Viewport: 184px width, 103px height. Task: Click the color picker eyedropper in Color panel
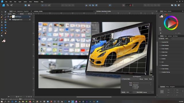click(165, 15)
